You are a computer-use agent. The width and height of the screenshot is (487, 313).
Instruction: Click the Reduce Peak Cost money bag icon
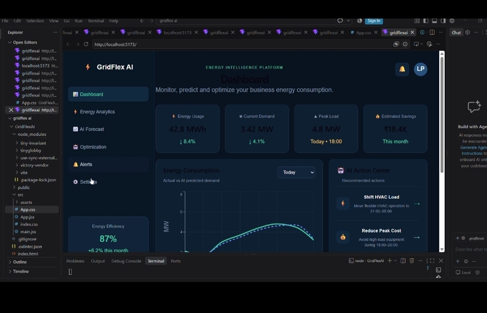pos(343,237)
